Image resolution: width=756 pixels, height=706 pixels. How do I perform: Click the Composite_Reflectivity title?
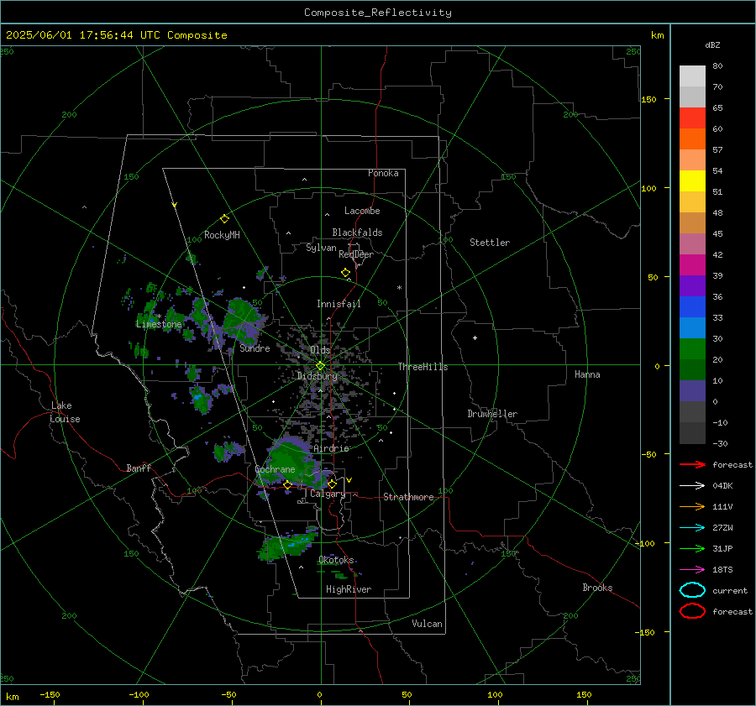[x=378, y=13]
